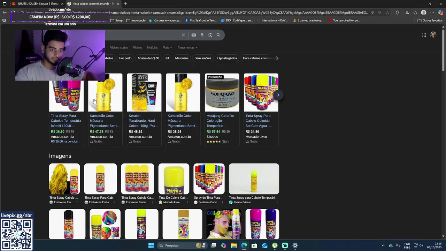Start voice search with microphone icon
Image resolution: width=446 pixels, height=251 pixels.
click(x=202, y=35)
